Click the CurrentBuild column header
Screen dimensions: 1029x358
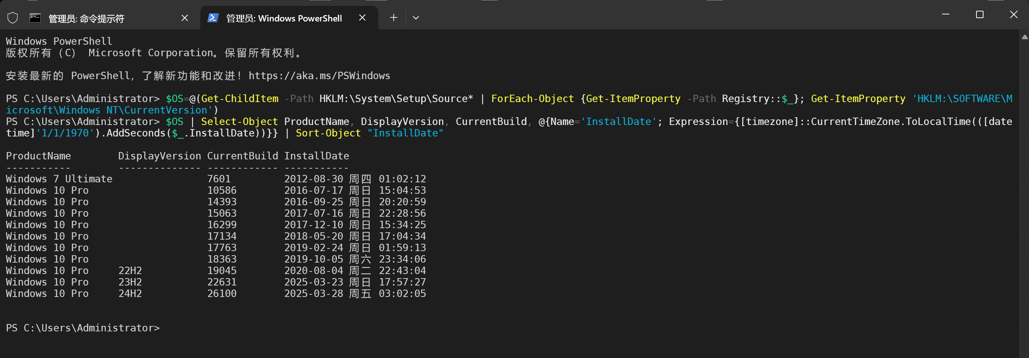point(242,156)
